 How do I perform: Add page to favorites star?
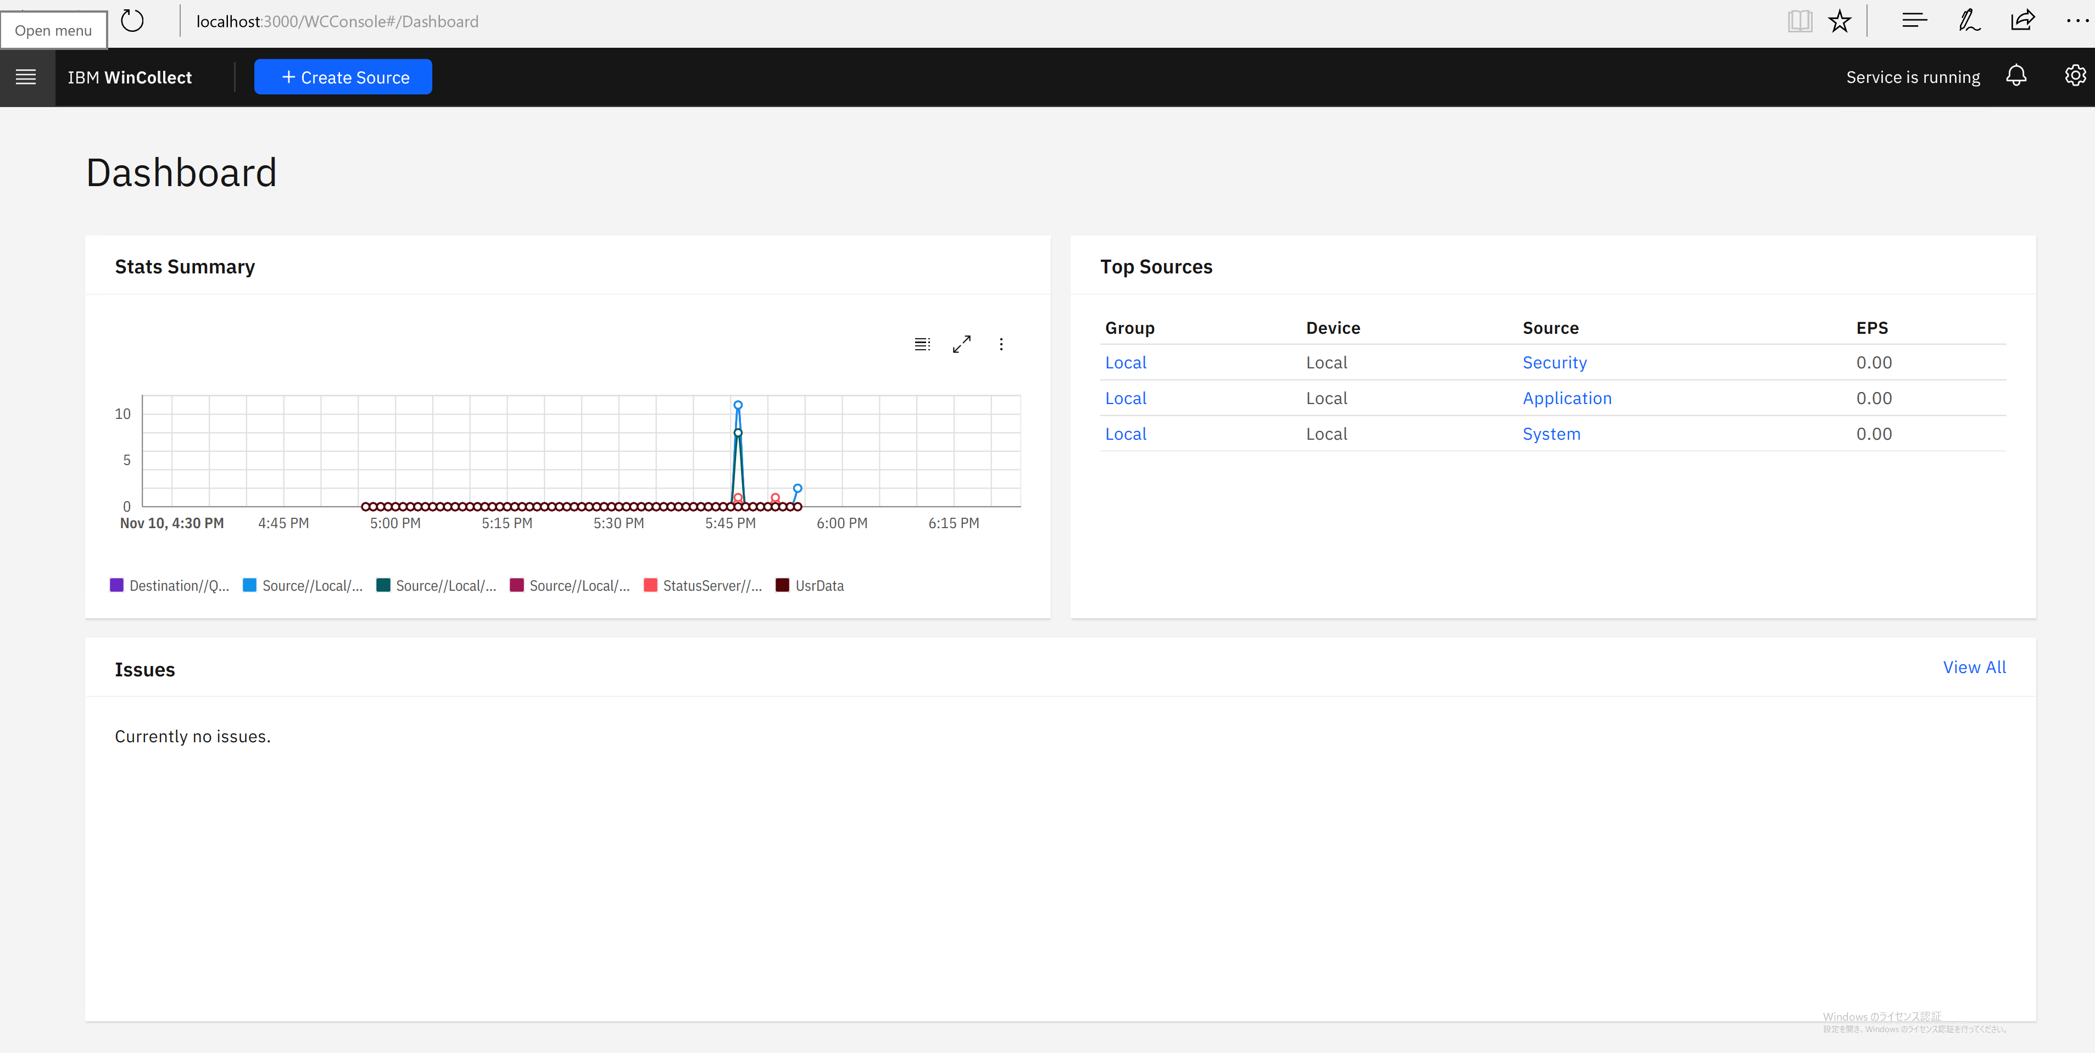[x=1840, y=21]
